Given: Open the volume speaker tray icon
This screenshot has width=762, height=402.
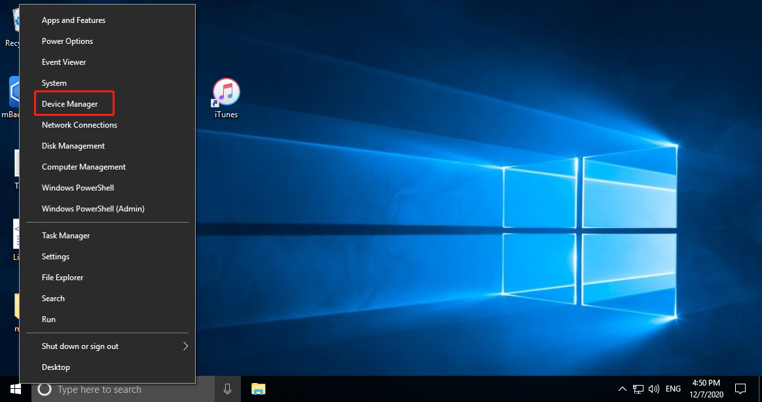Looking at the screenshot, I should [654, 390].
